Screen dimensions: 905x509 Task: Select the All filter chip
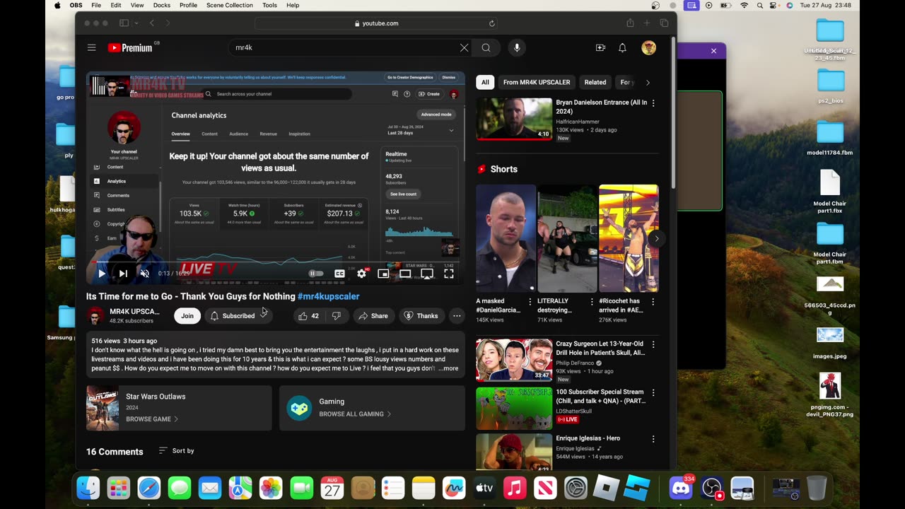485,82
